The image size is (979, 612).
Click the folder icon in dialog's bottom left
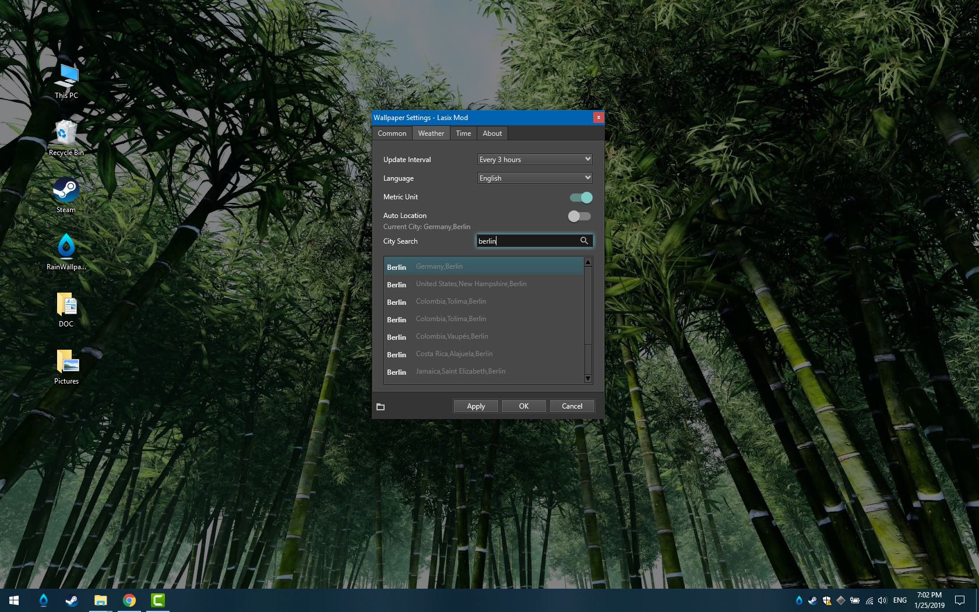381,407
